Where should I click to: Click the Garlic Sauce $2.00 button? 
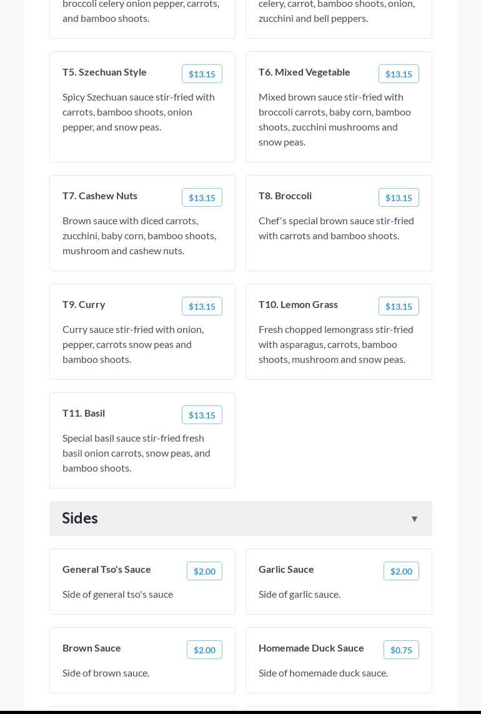tap(401, 571)
